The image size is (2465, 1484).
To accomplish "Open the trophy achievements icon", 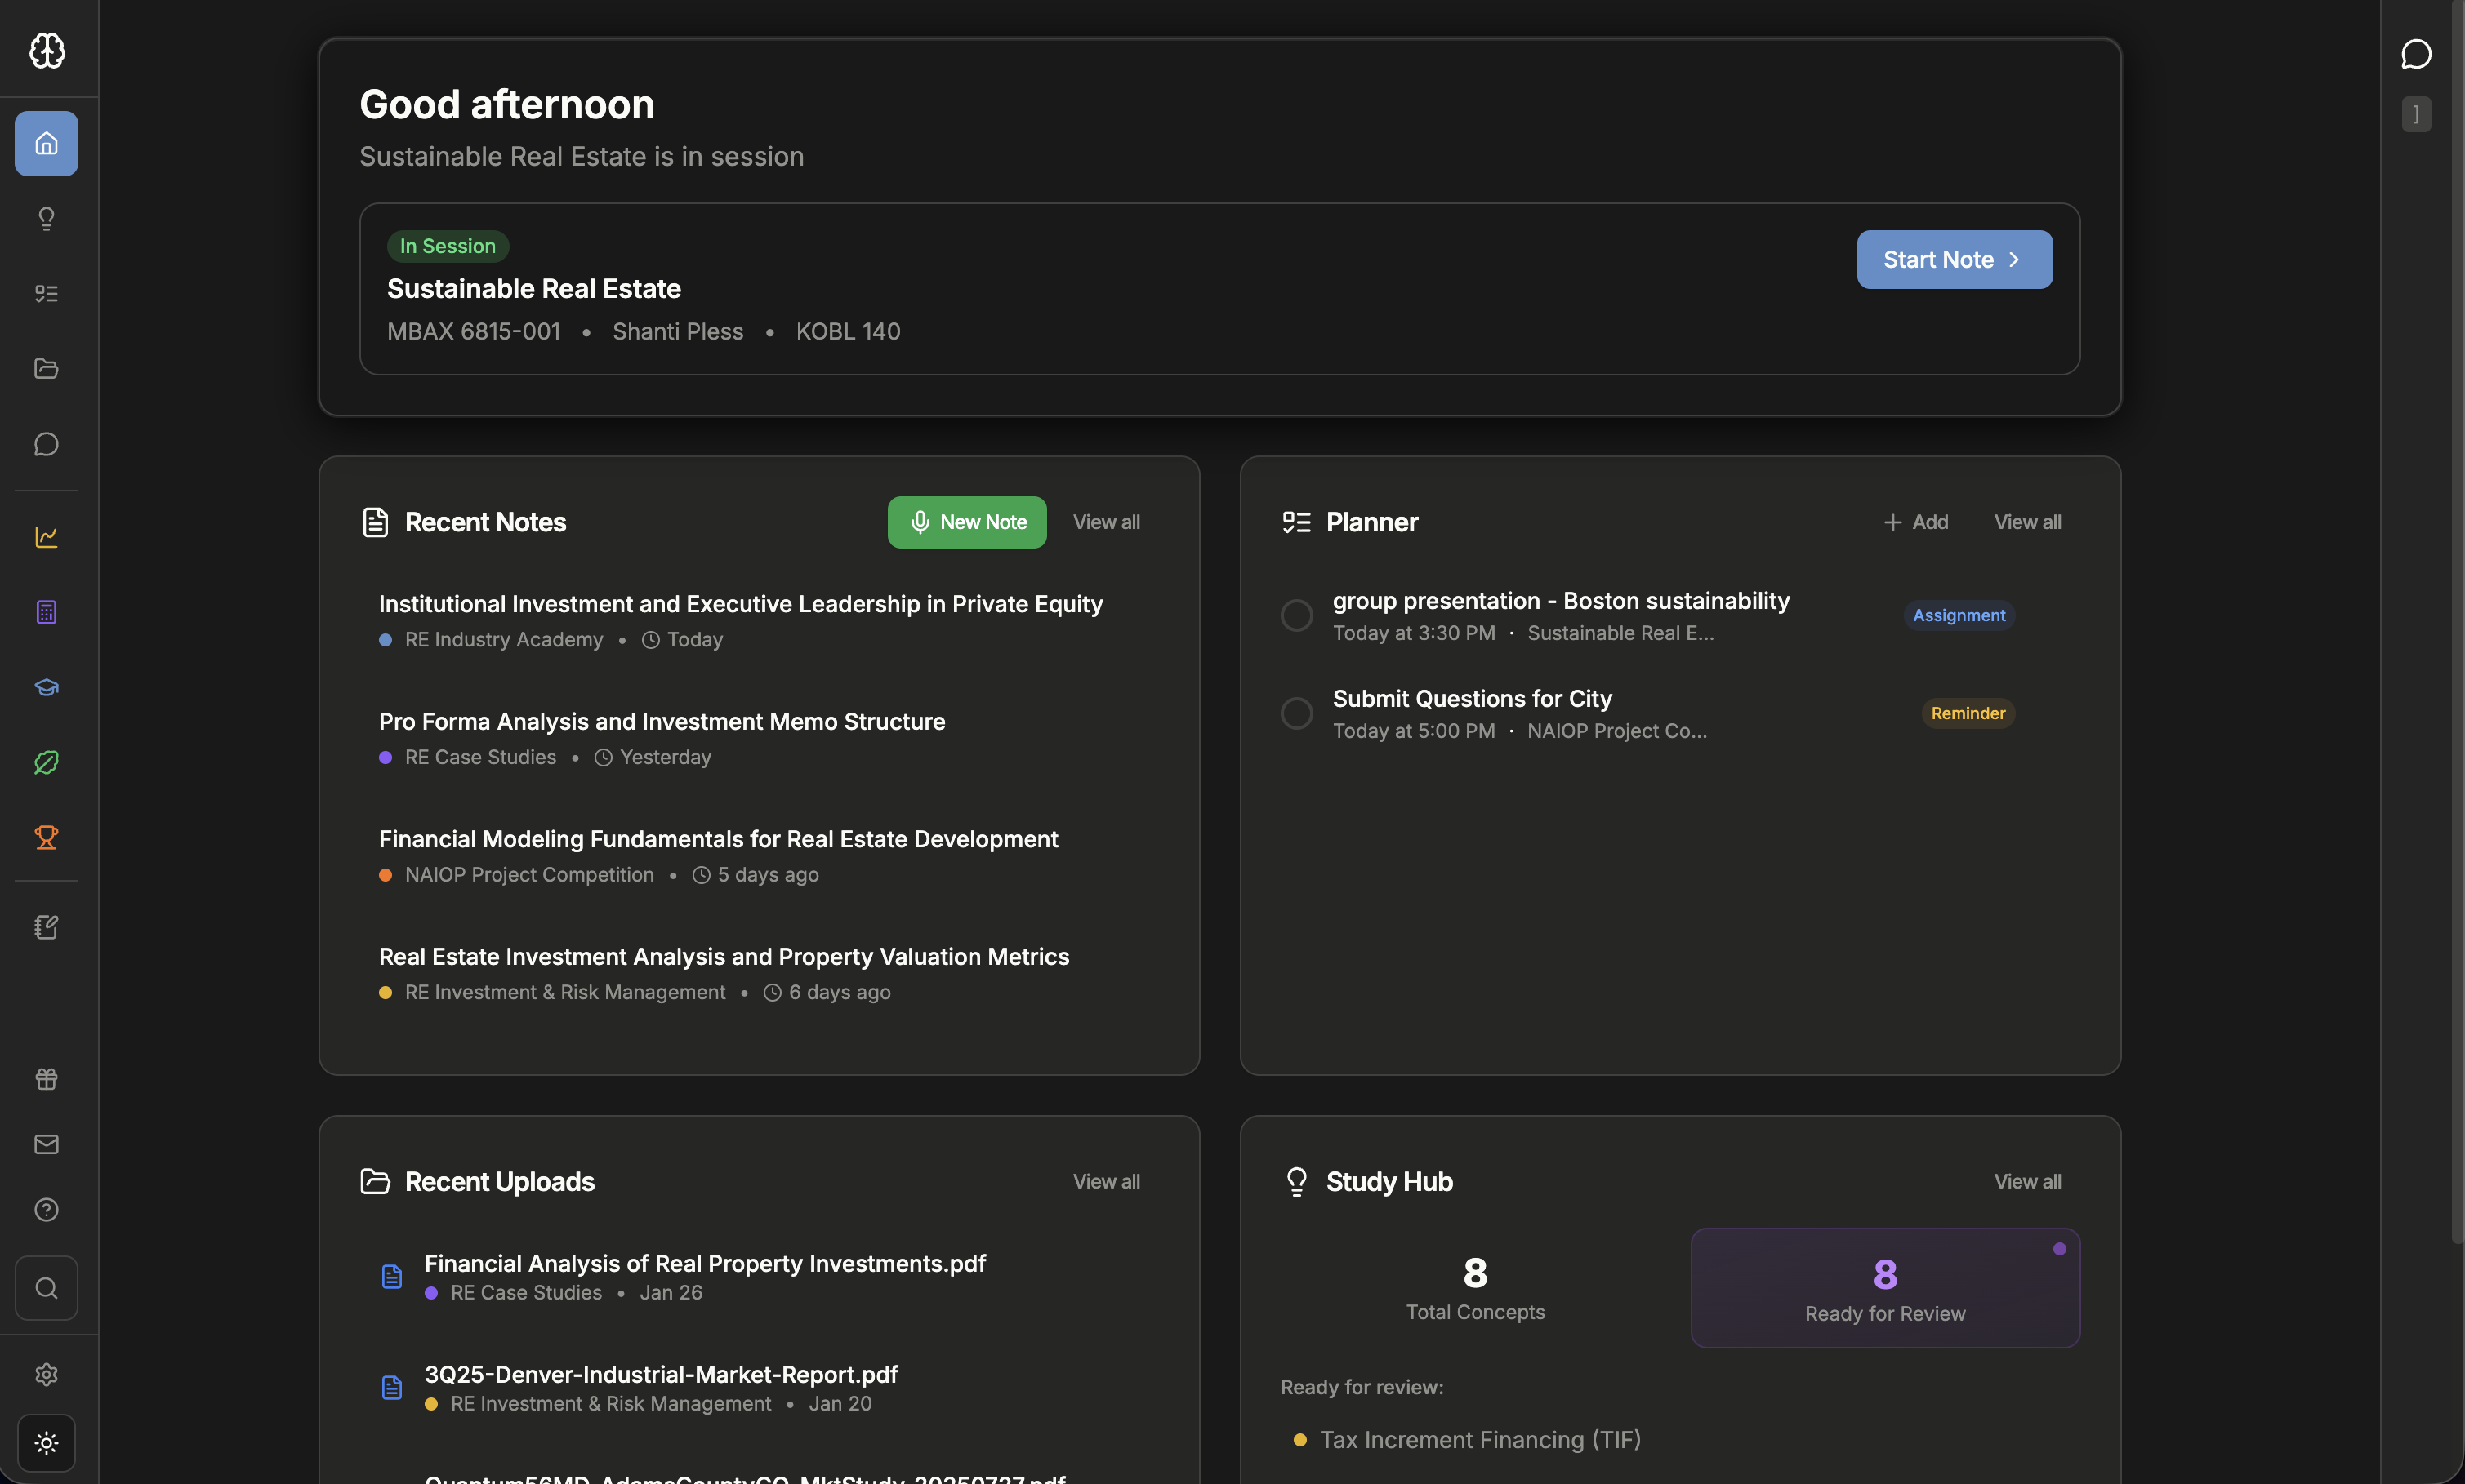I will coord(46,837).
